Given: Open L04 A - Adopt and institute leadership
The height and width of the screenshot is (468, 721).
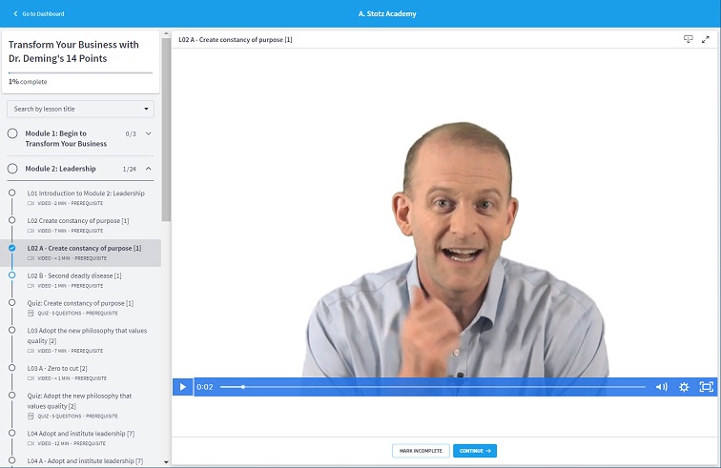Looking at the screenshot, I should coord(85,460).
